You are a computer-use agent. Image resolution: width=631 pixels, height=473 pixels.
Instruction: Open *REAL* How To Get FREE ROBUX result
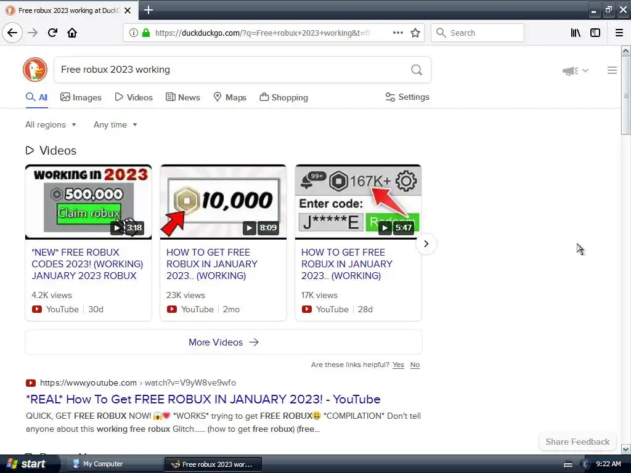click(203, 399)
